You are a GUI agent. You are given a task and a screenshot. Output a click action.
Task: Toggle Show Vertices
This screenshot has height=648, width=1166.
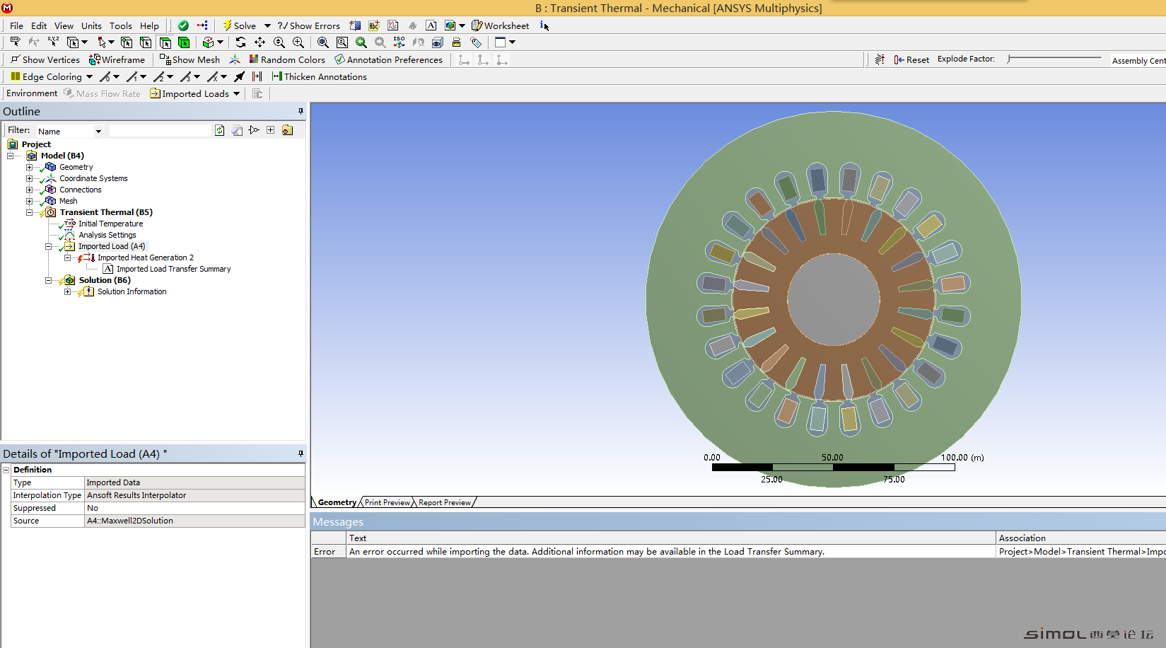point(45,59)
